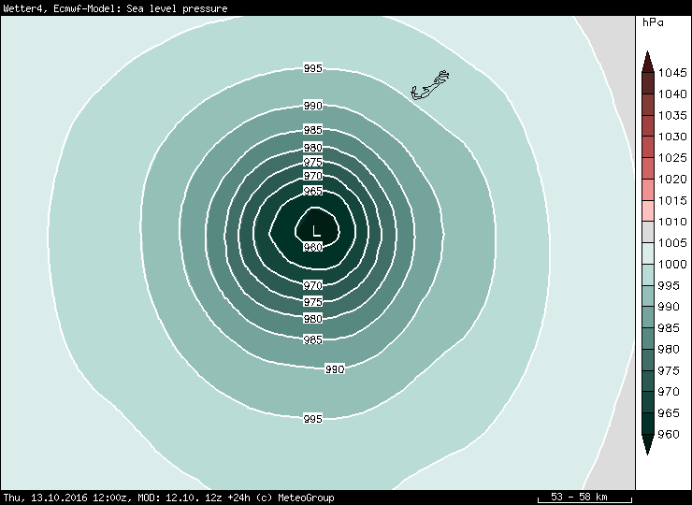The height and width of the screenshot is (505, 692).
Task: Click the 970 contour label south of the low
Action: click(313, 285)
